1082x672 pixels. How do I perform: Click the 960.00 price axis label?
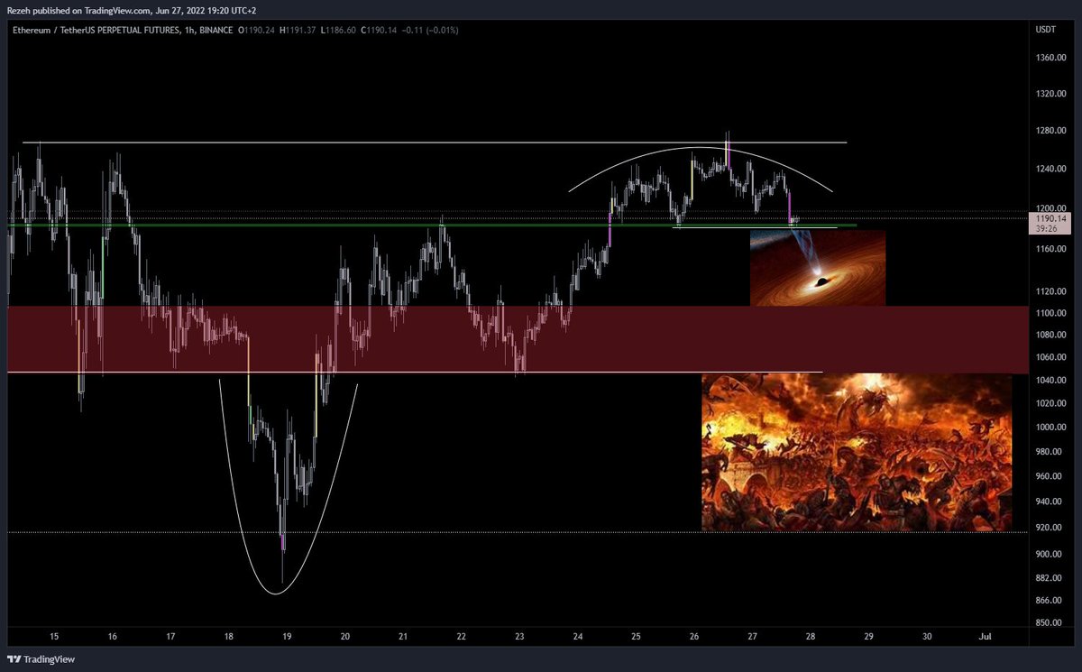(x=1050, y=476)
